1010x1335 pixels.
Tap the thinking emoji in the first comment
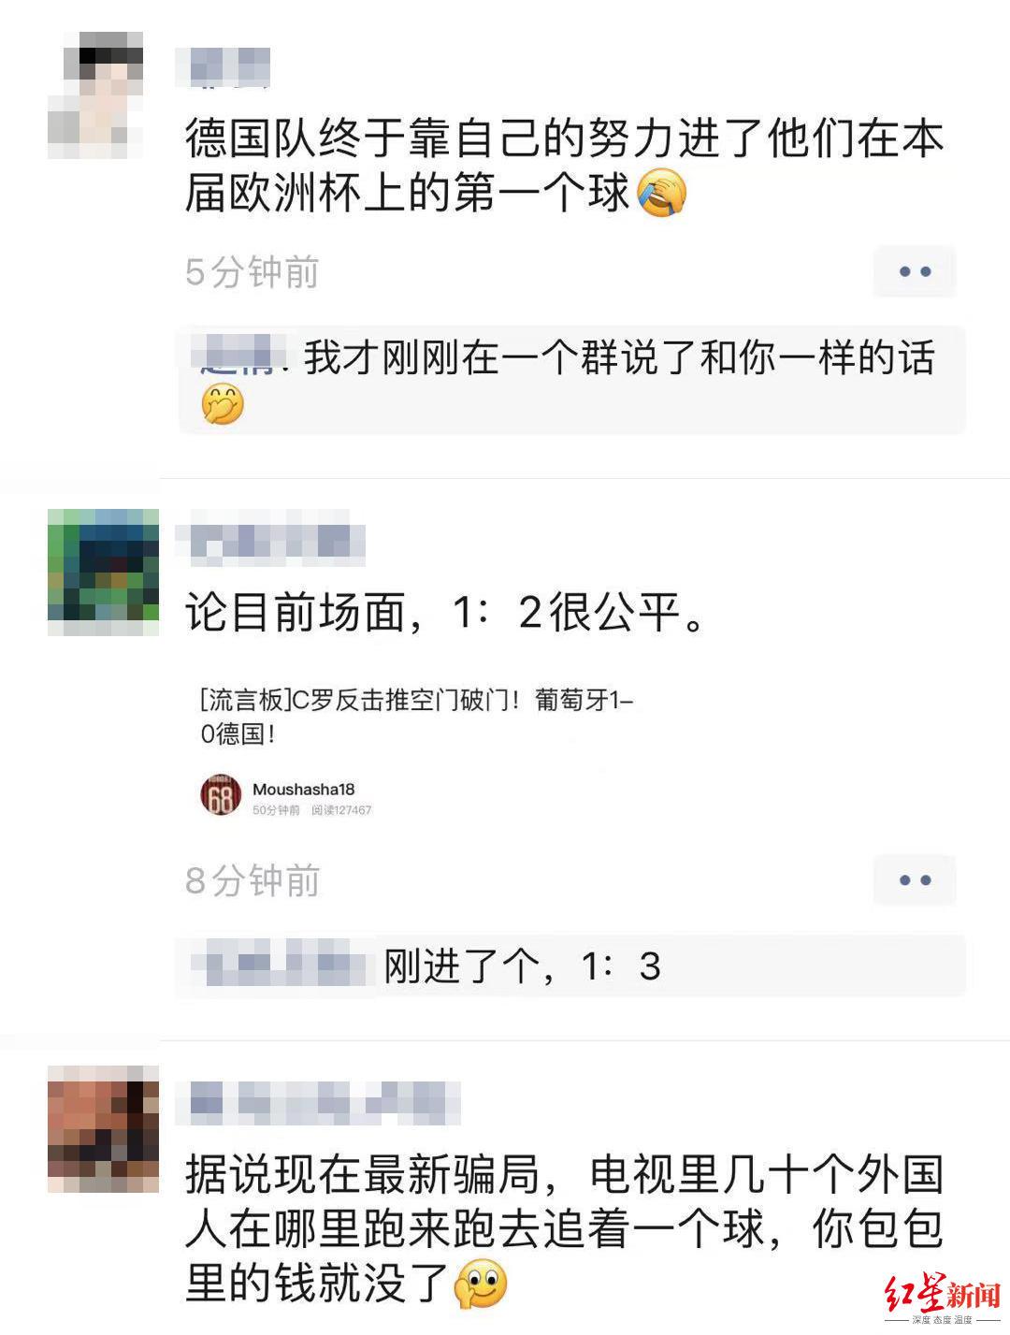pos(223,405)
